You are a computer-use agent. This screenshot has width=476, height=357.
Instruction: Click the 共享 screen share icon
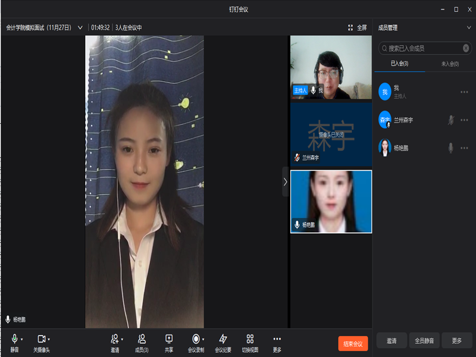click(x=169, y=339)
